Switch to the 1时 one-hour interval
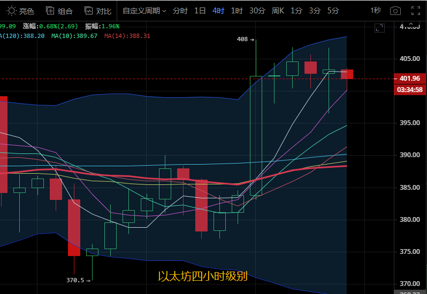 [x=237, y=11]
